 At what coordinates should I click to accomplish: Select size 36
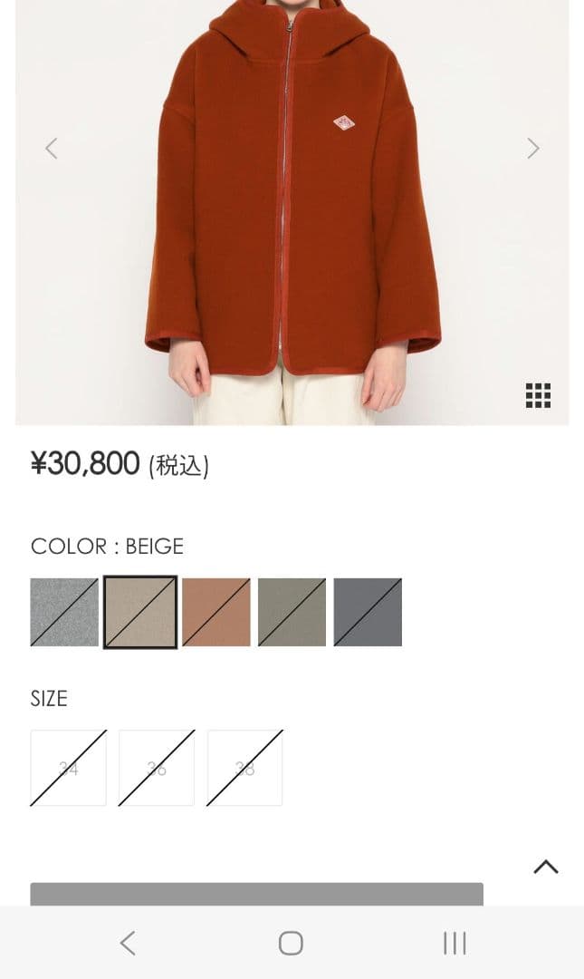pos(157,768)
